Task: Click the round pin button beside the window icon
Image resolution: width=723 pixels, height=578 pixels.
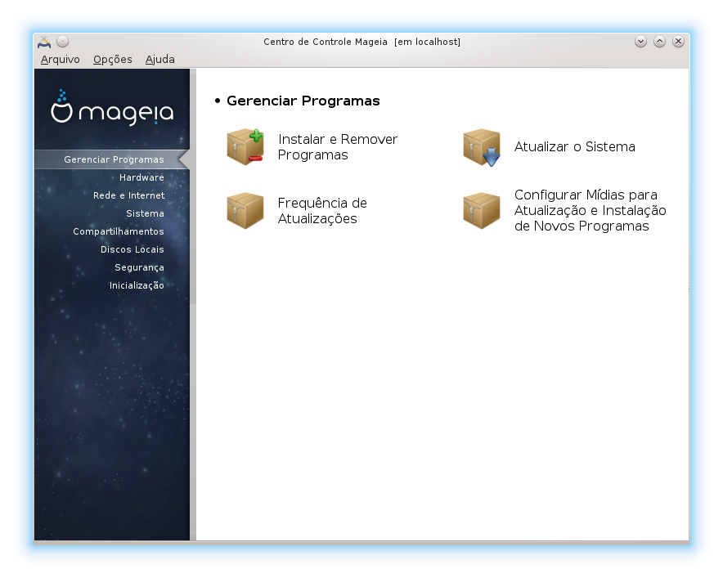Action: (63, 42)
